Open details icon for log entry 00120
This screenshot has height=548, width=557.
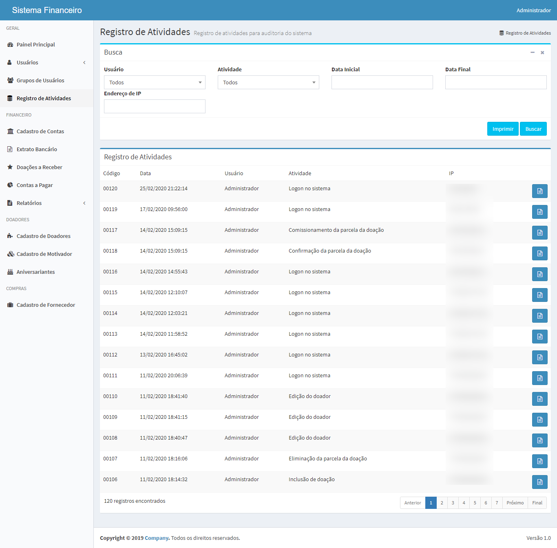click(x=539, y=191)
